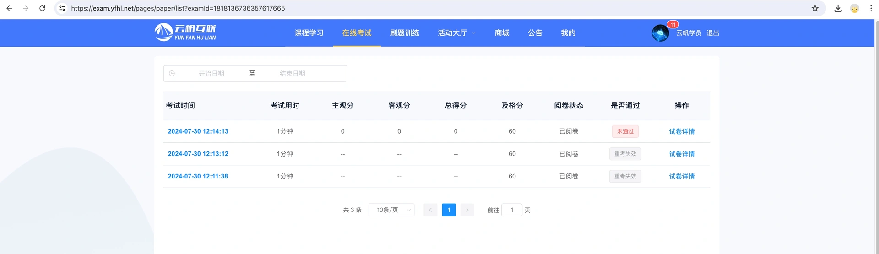Click 云帆学员 username
Image resolution: width=879 pixels, height=254 pixels.
pos(689,33)
